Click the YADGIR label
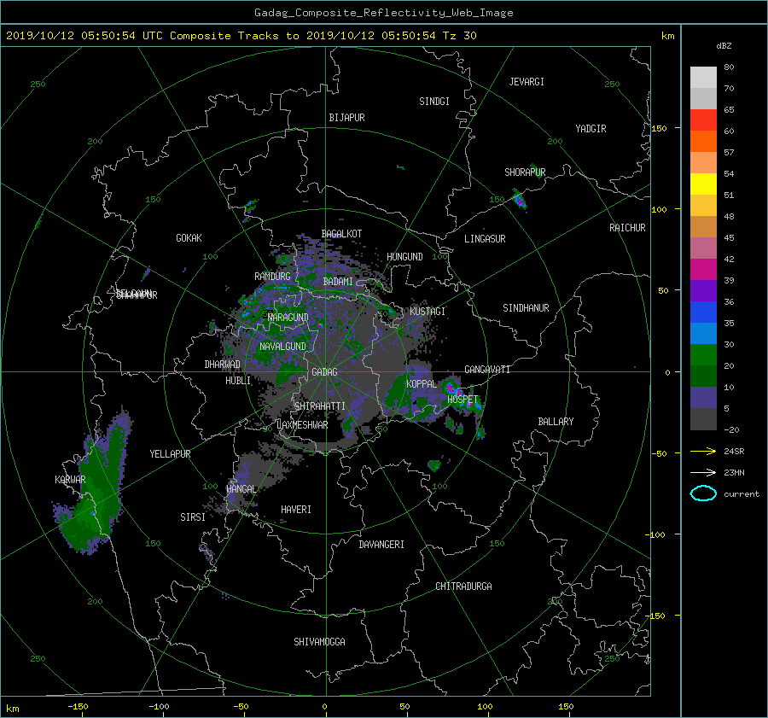This screenshot has width=768, height=718. (x=591, y=129)
